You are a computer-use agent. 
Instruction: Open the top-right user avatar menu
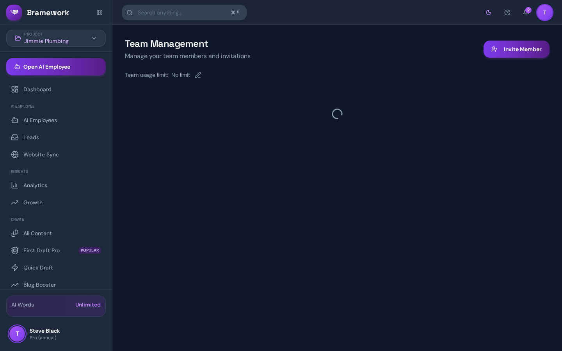545,12
